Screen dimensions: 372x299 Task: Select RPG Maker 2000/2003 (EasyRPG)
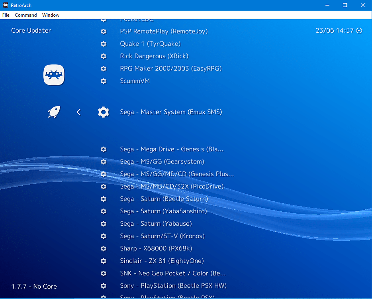point(171,69)
